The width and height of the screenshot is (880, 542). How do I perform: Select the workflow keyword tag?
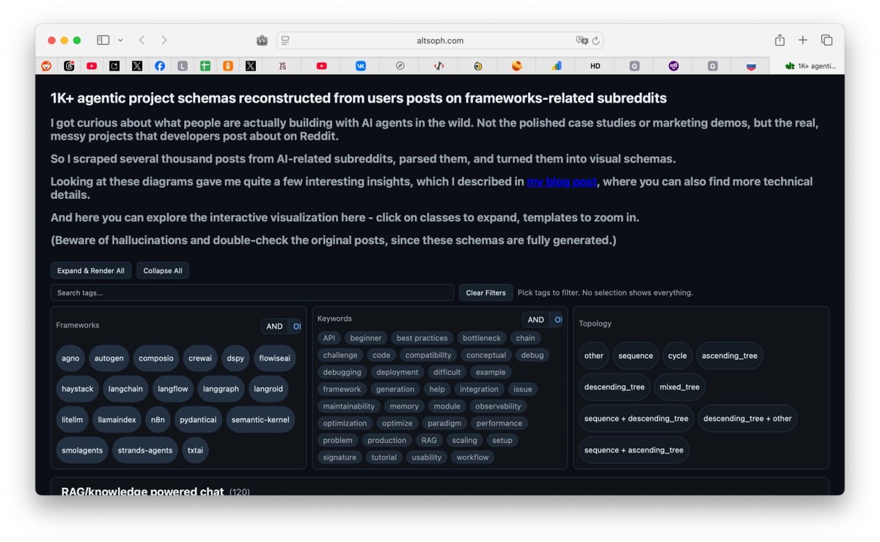pos(473,457)
